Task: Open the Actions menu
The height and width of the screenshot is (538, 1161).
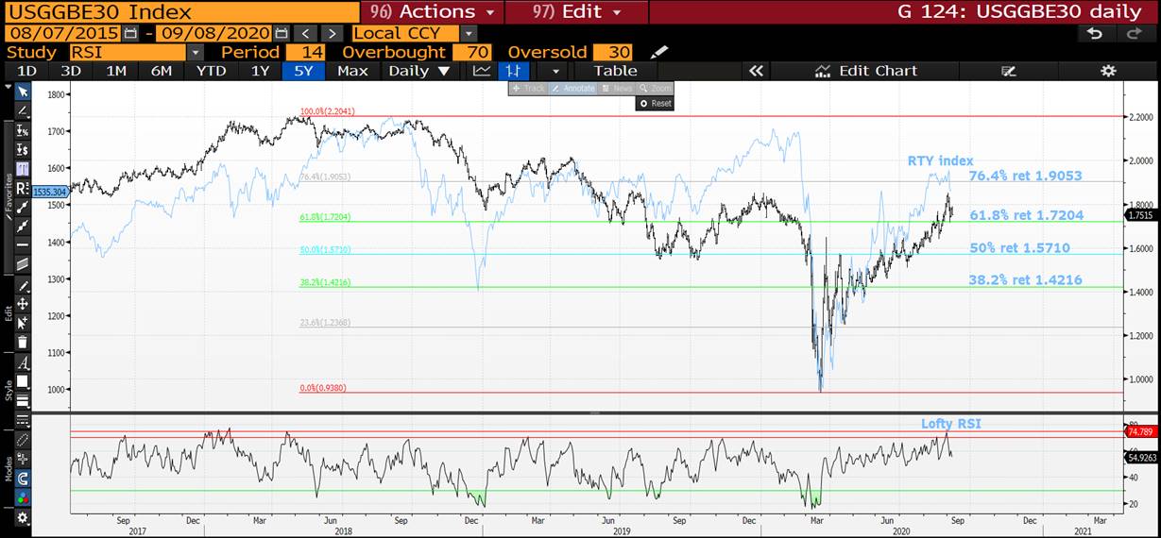Action: 434,12
